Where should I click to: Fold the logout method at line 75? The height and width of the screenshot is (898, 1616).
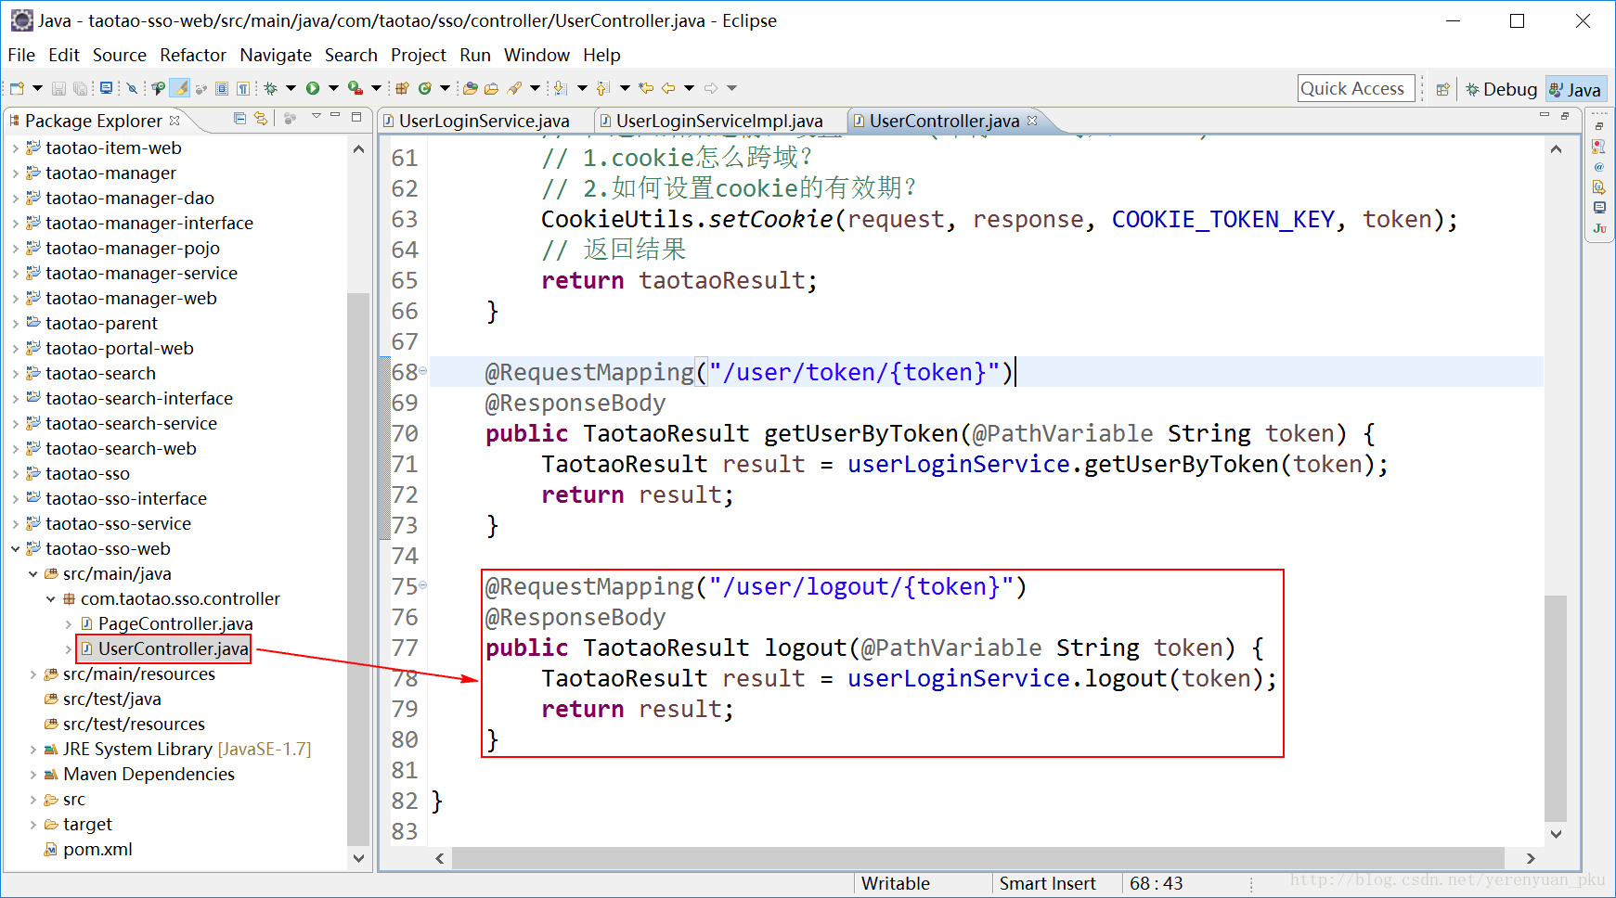[x=422, y=585]
